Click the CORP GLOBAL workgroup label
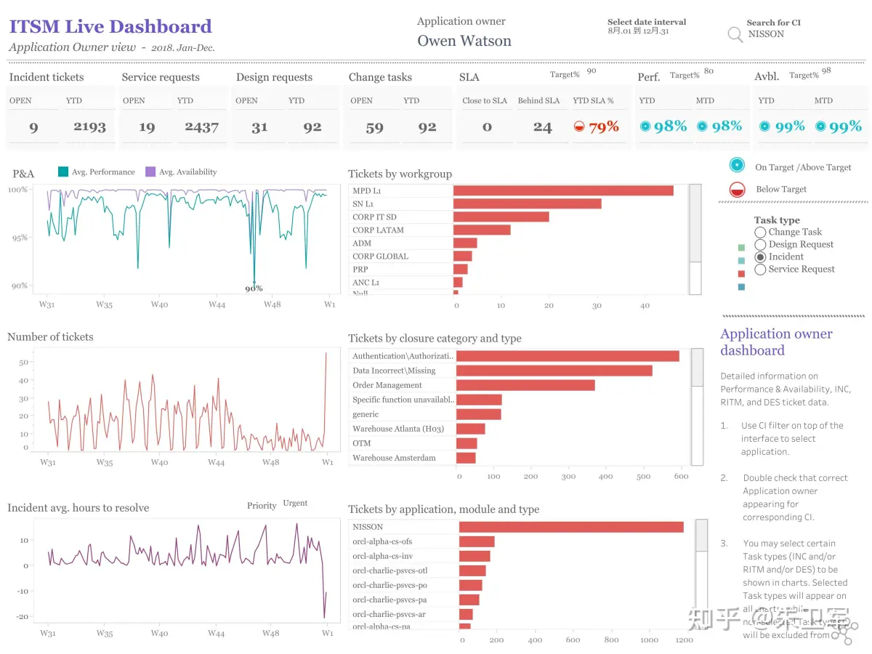The height and width of the screenshot is (654, 872). [380, 256]
